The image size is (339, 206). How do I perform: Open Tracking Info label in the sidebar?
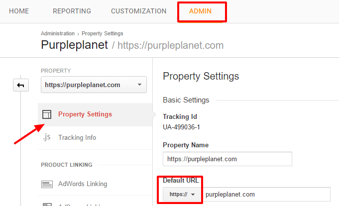pos(77,137)
